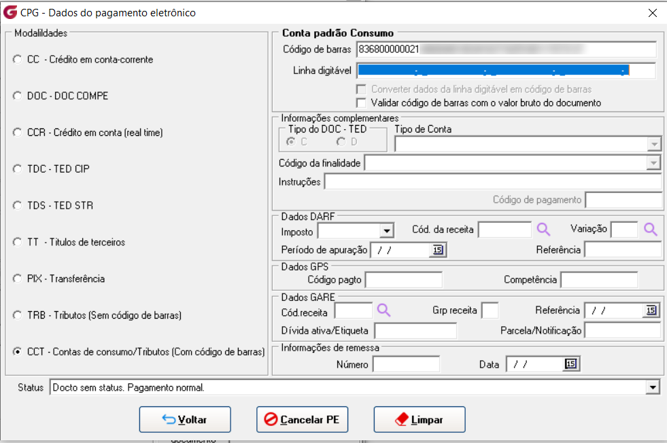Click the Instruções text field
Viewport: 667px width, 443px height.
tap(493, 182)
